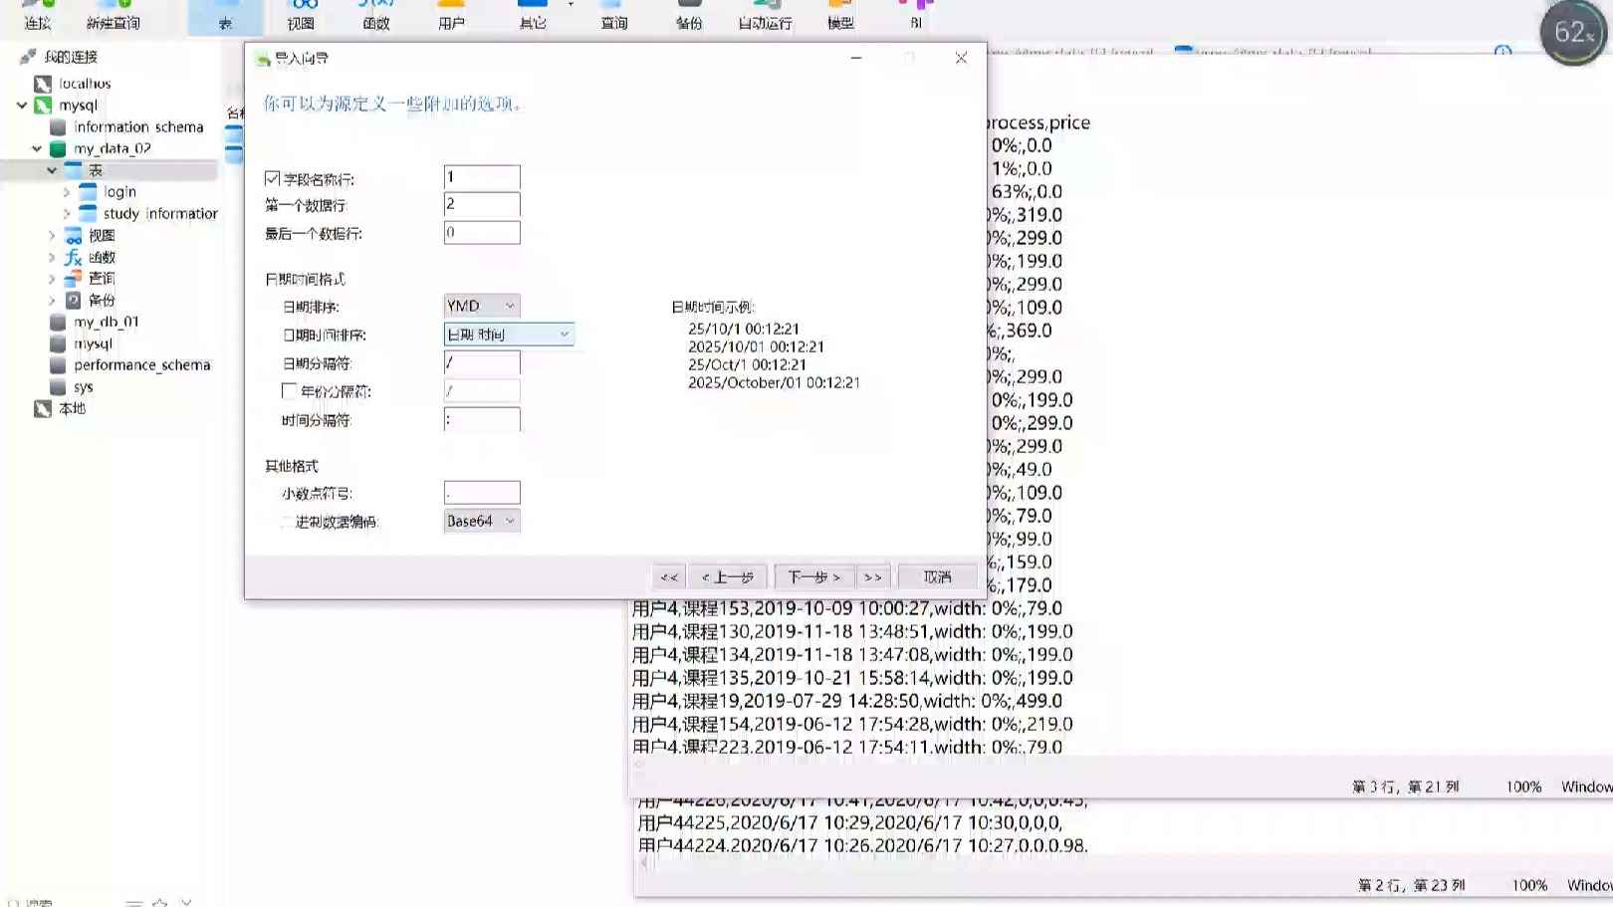The height and width of the screenshot is (907, 1613).
Task: Select the 函数 (Function) toolbar tab
Action: [376, 15]
